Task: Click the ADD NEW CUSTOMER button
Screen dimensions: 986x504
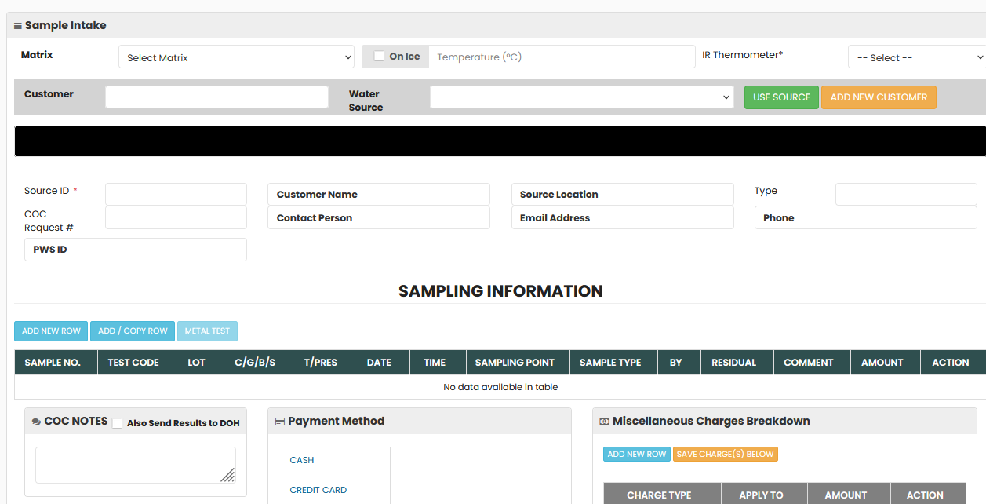Action: [879, 97]
